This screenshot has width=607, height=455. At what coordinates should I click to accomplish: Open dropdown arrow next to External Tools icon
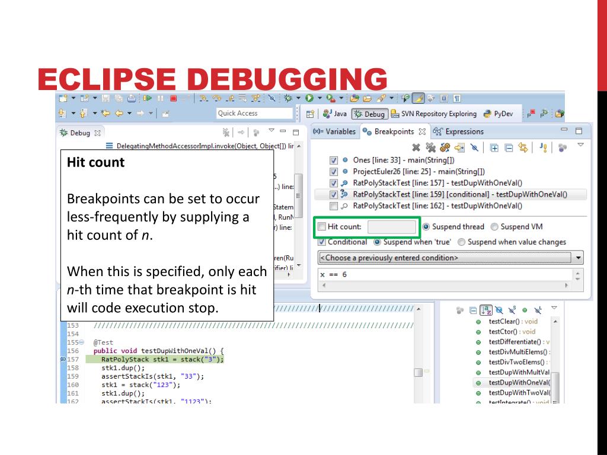[341, 98]
